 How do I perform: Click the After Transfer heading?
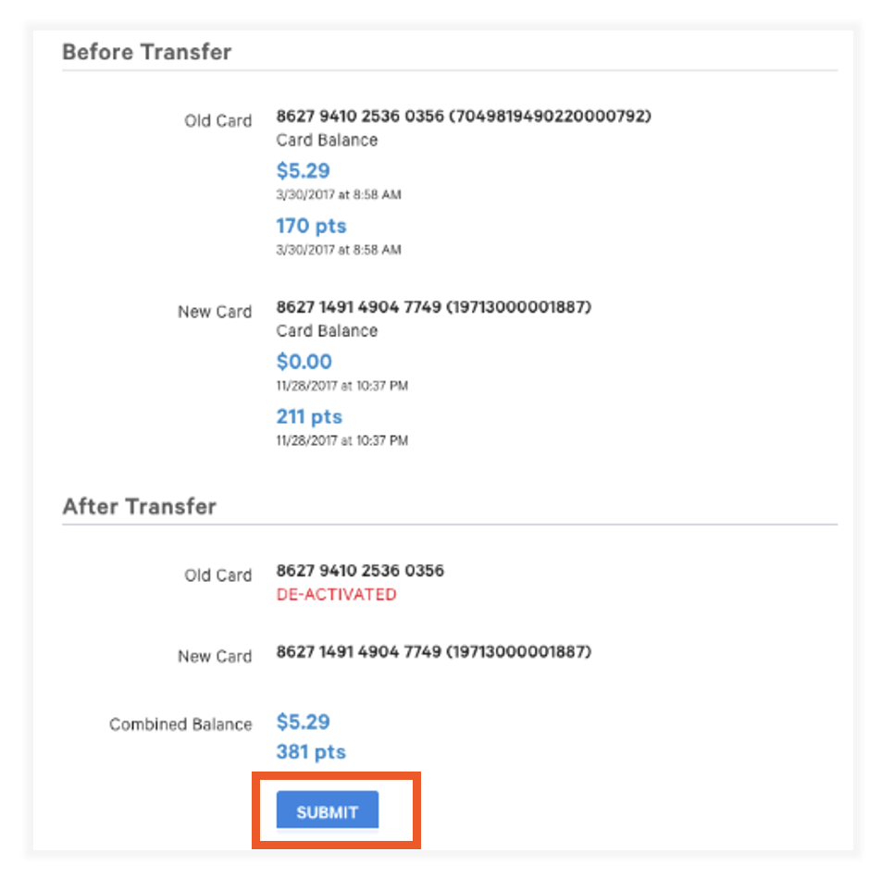(x=139, y=507)
